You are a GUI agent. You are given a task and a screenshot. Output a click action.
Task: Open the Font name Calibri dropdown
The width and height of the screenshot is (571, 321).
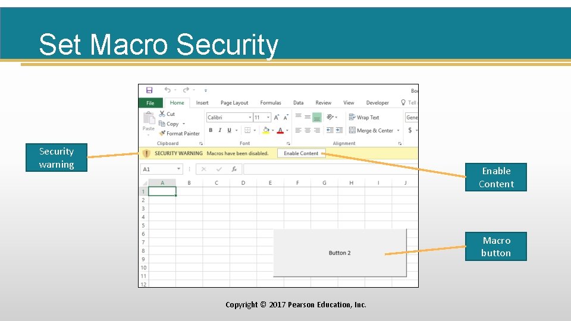tap(250, 117)
